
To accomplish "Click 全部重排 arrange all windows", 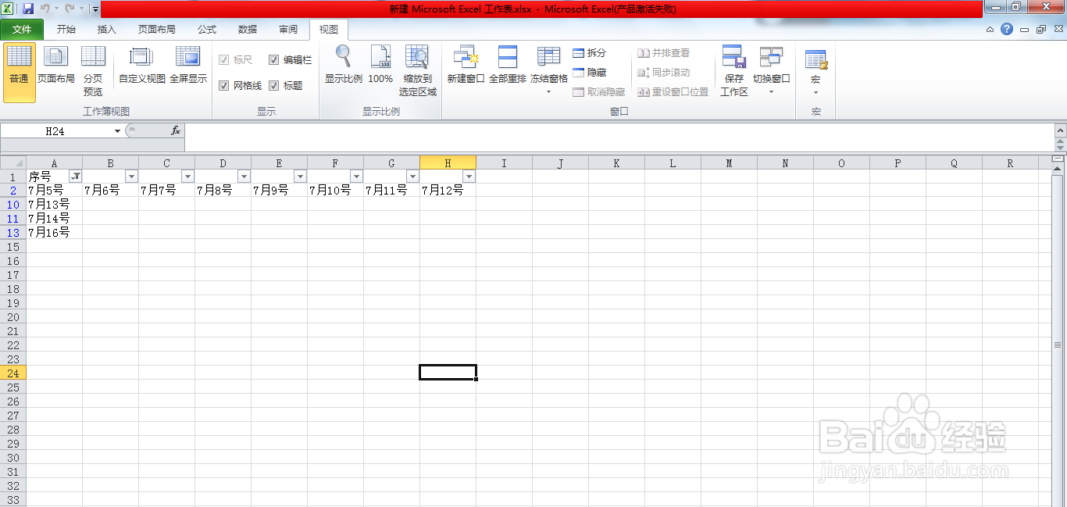I will point(508,66).
